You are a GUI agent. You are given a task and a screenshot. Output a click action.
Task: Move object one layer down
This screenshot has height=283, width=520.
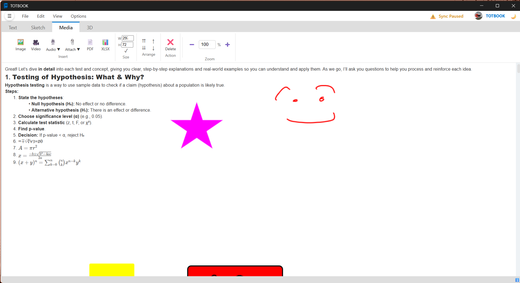153,48
